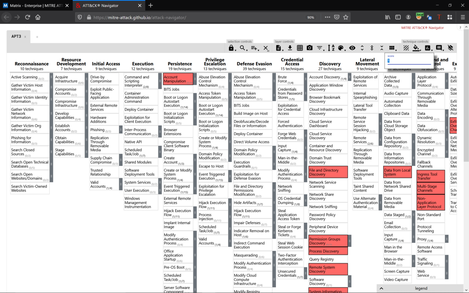Export the layer to Excel grid icon
The height and width of the screenshot is (293, 469).
tap(300, 48)
